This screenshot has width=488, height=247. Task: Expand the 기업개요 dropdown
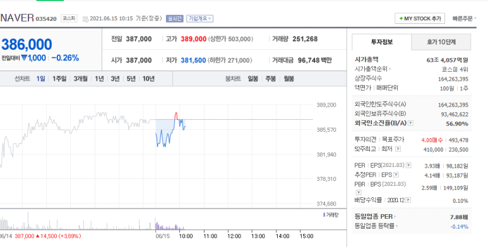199,19
